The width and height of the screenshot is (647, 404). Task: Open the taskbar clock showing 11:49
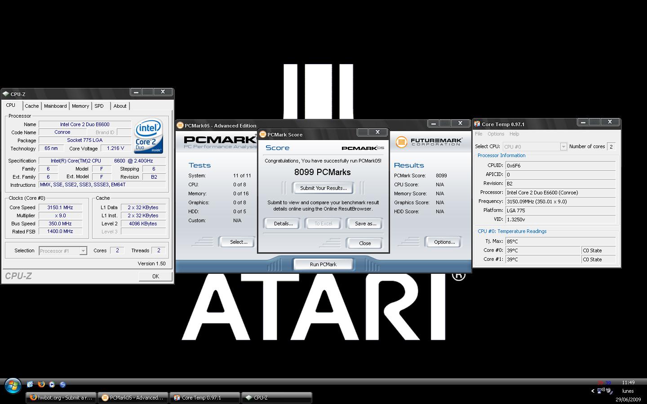[628, 383]
